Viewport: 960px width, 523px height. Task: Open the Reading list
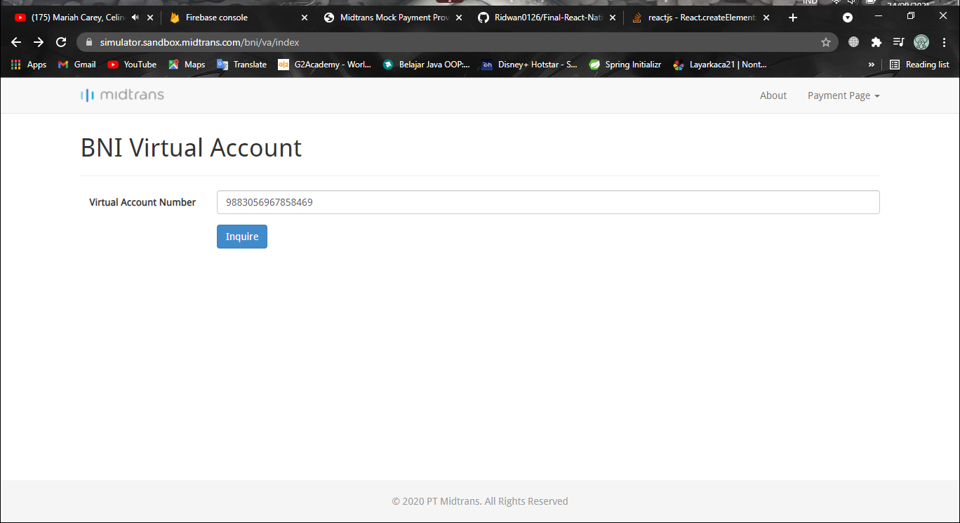pos(919,65)
